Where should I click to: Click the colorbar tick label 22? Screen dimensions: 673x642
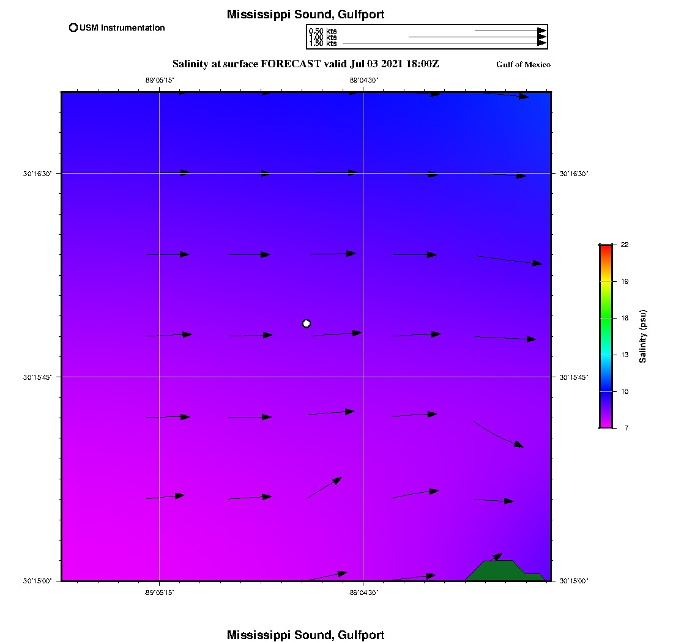pos(625,245)
